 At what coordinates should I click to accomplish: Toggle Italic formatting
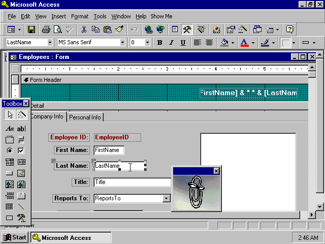click(171, 43)
